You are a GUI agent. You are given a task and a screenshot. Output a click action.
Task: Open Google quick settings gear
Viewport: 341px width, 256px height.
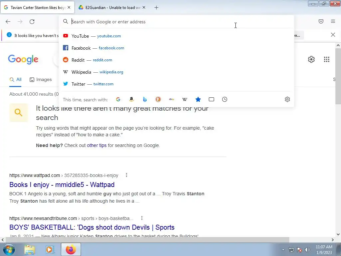coord(311,59)
